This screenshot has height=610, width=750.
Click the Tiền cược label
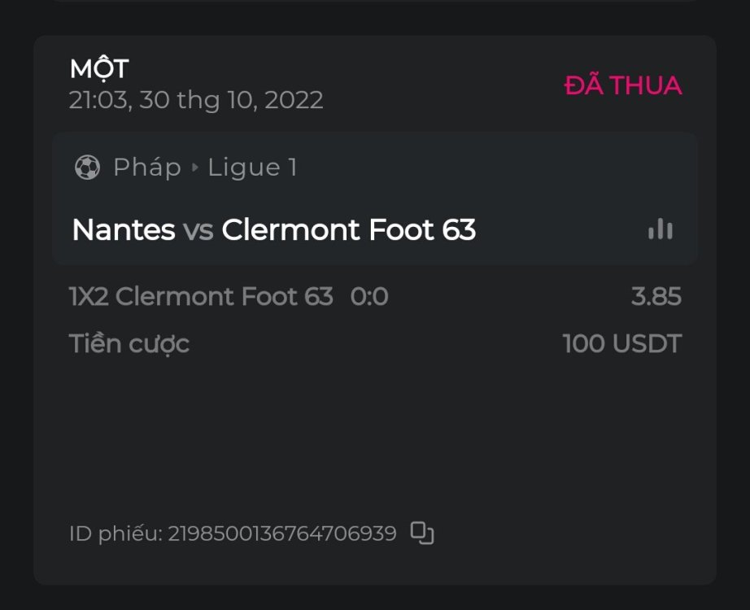coord(129,344)
